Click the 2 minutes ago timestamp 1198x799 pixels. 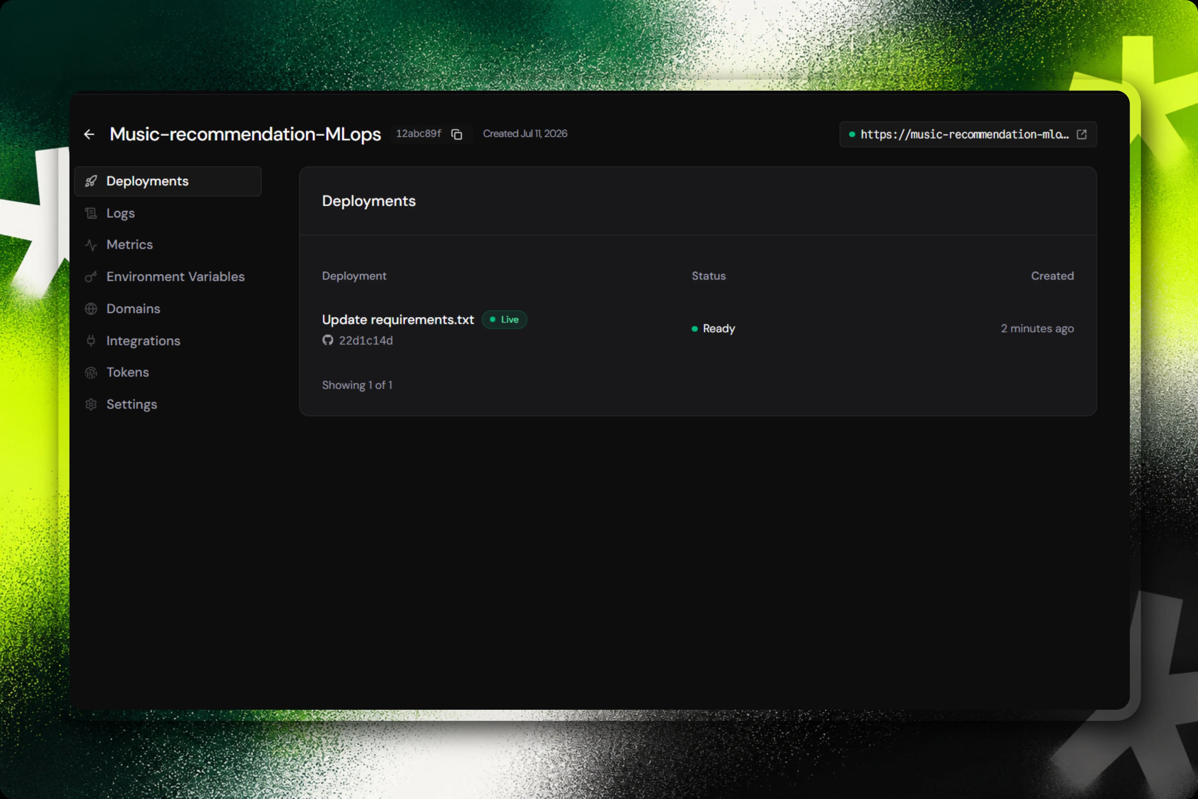click(1037, 329)
